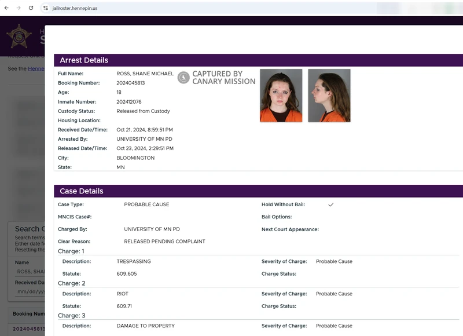Go back with the browser back arrow
The width and height of the screenshot is (463, 336).
6,8
